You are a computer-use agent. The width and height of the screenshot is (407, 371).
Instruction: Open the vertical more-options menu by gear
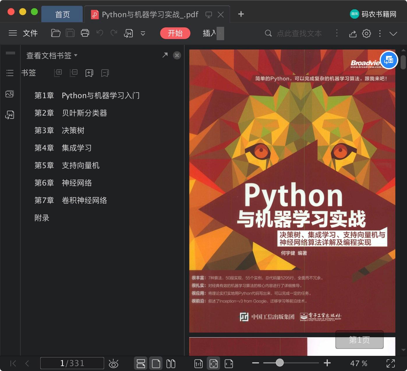[380, 33]
